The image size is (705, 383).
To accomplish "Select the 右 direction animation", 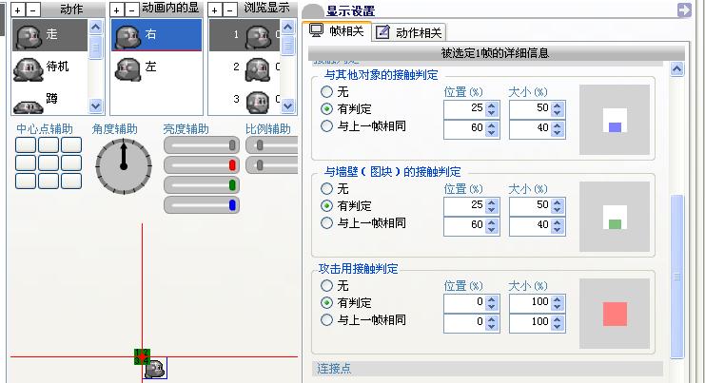I will point(156,34).
